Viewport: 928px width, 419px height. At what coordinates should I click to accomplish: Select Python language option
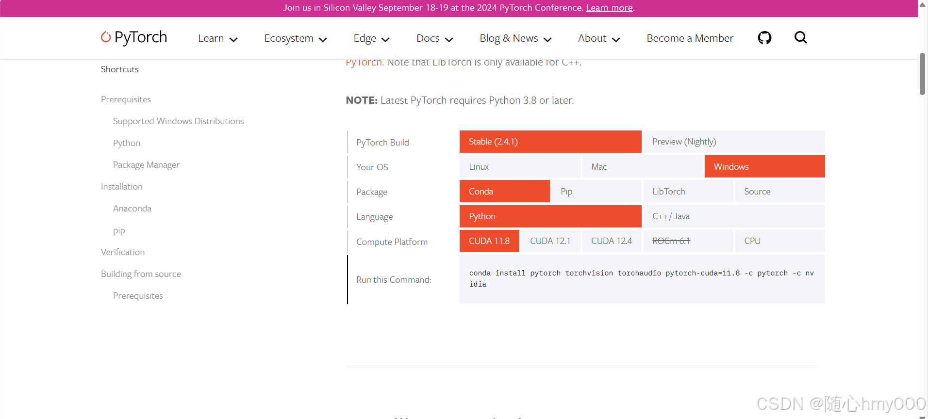click(550, 216)
